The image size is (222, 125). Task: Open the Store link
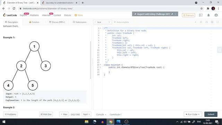[x=79, y=15]
